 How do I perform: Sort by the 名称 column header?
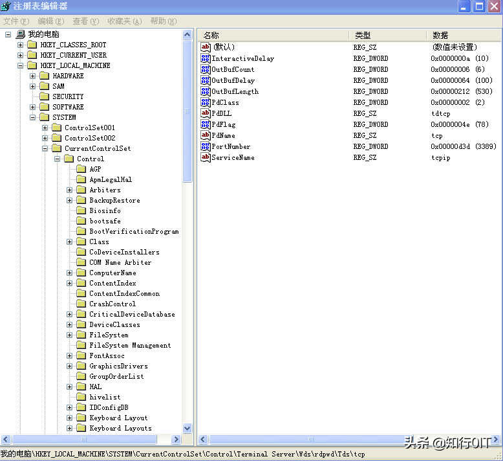tap(273, 35)
